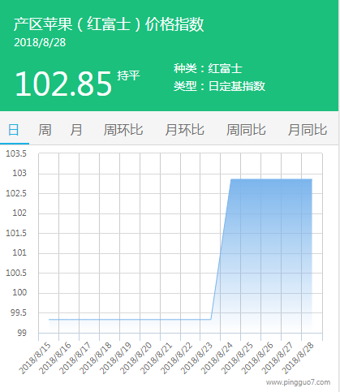Click the 2018/8/20 x-axis label
The height and width of the screenshot is (392, 340).
[x=136, y=358]
